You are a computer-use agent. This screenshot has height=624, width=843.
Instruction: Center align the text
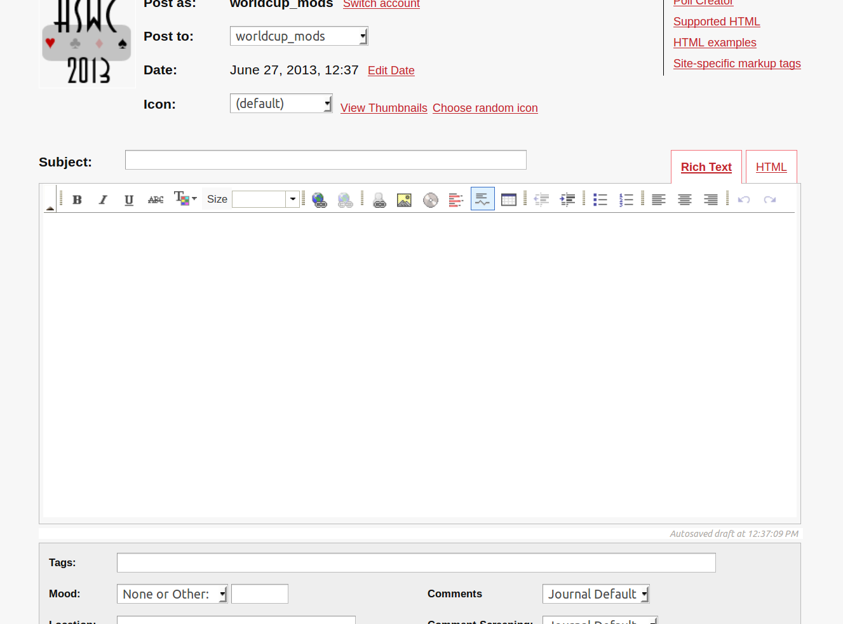click(684, 200)
